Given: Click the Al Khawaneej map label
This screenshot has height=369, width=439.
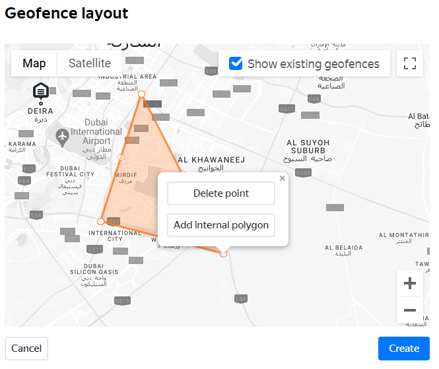Looking at the screenshot, I should pos(211,160).
